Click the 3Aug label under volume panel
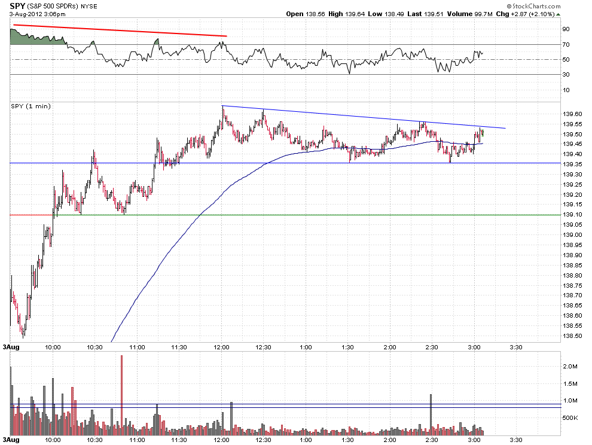The height and width of the screenshot is (445, 592). (x=11, y=440)
